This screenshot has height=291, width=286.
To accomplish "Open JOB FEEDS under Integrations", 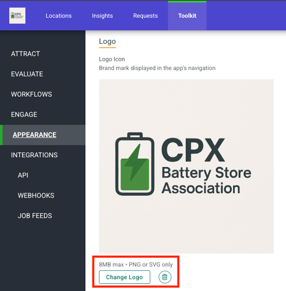I will 35,216.
